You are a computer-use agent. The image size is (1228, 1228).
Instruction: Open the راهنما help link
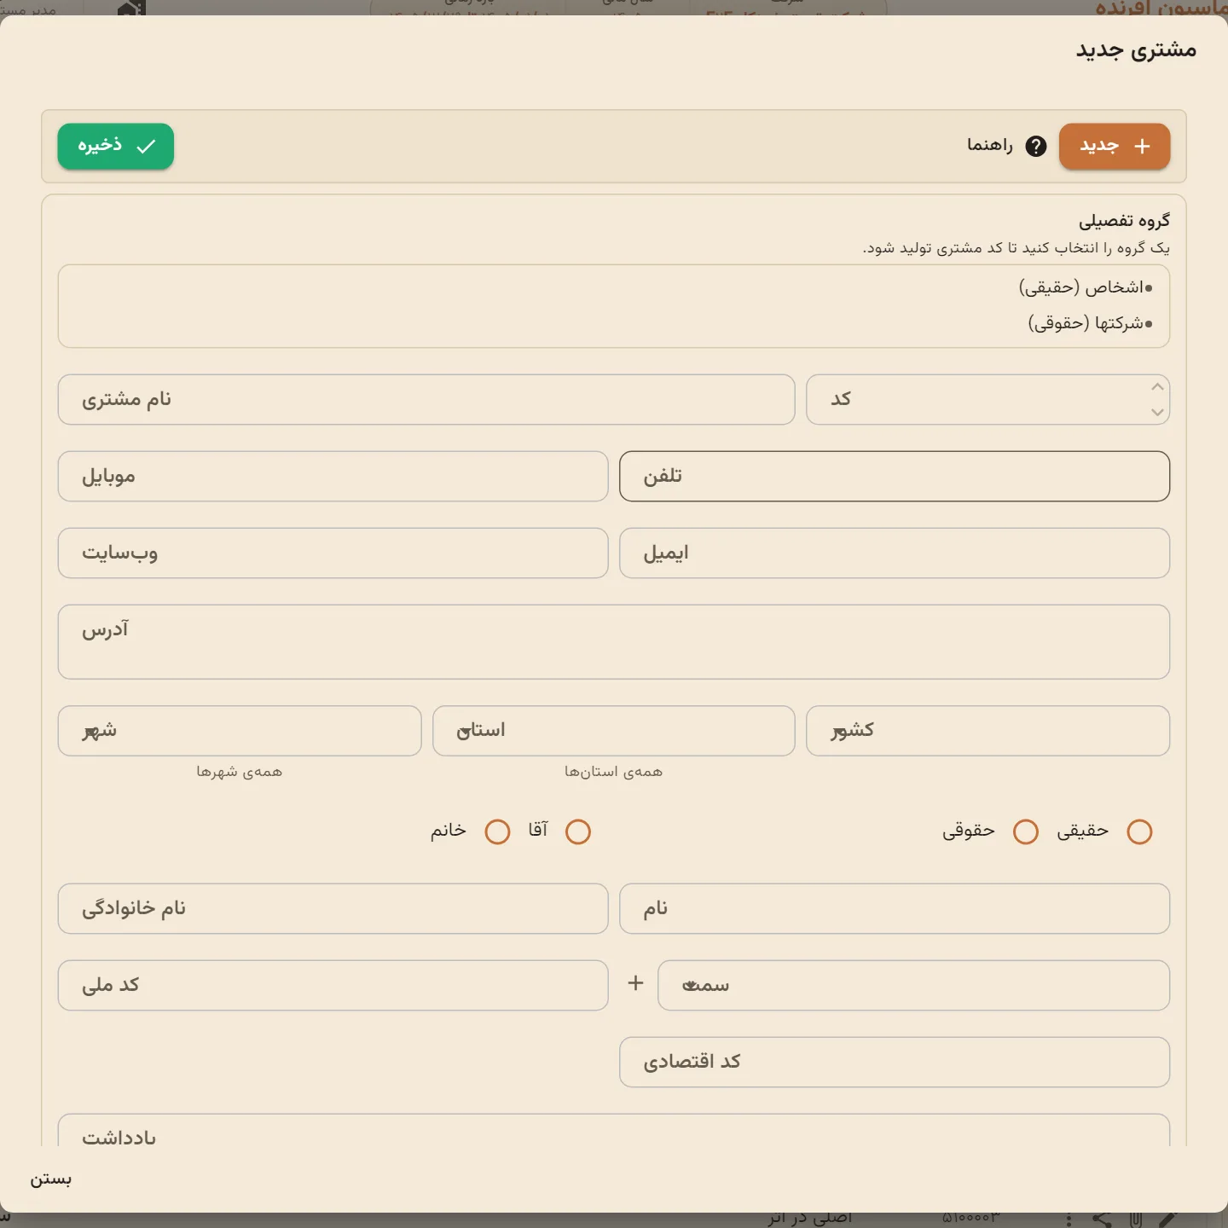point(989,146)
